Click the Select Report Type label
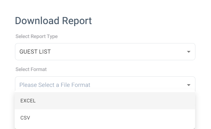211x129 pixels. click(x=37, y=36)
